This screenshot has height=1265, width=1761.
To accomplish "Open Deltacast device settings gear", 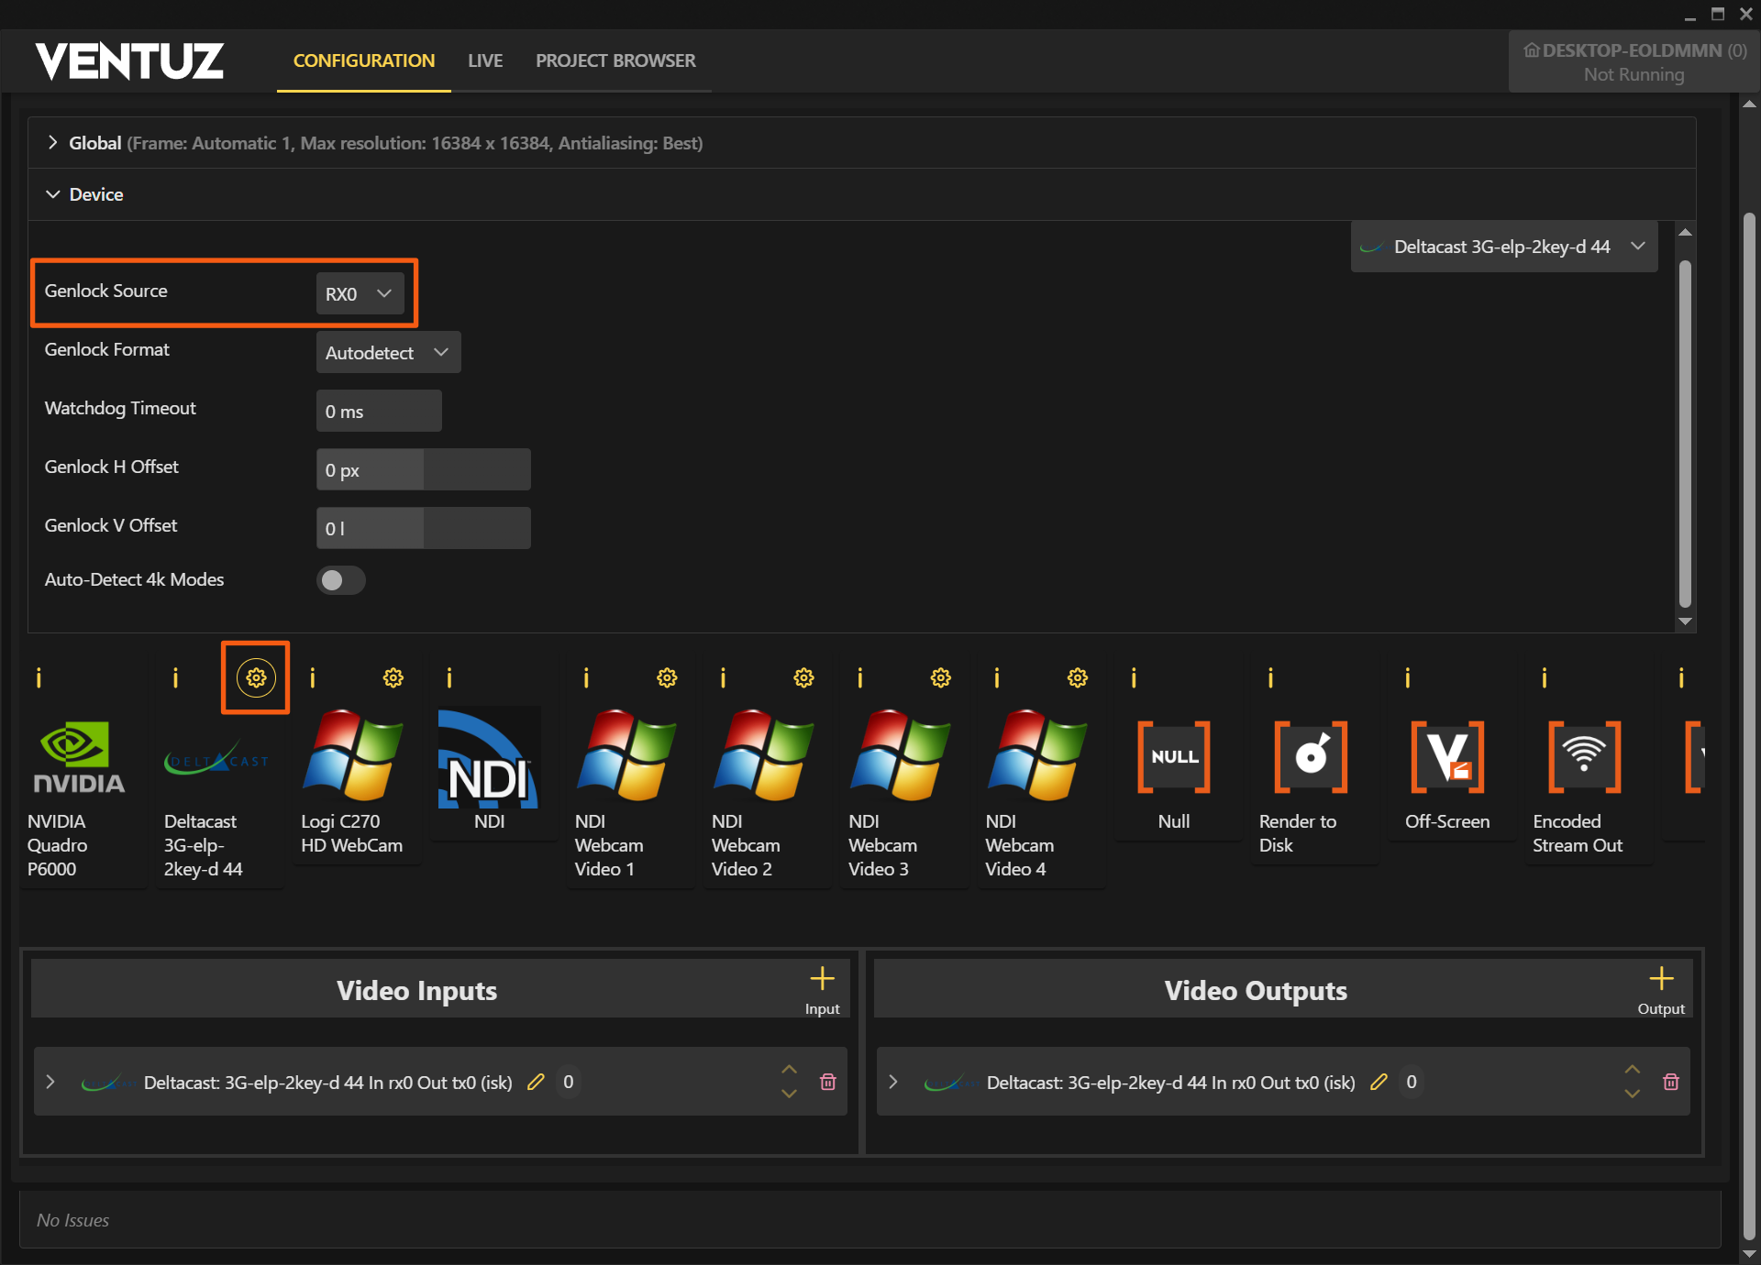I will pyautogui.click(x=256, y=677).
